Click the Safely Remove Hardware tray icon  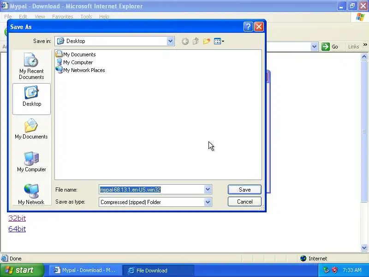(x=326, y=270)
